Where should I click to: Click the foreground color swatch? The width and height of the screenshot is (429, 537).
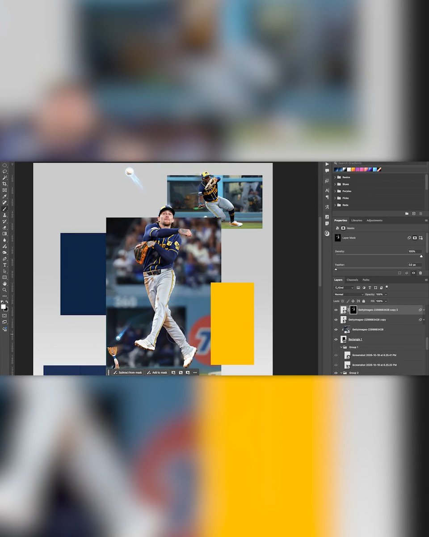[x=3, y=307]
